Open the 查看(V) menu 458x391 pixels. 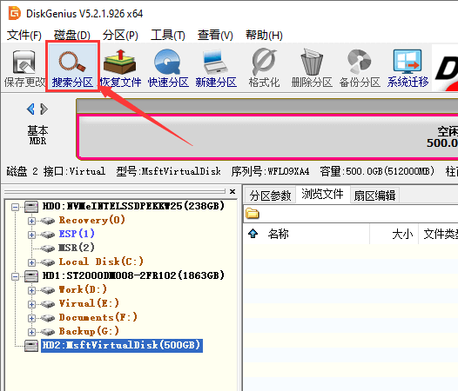(215, 36)
